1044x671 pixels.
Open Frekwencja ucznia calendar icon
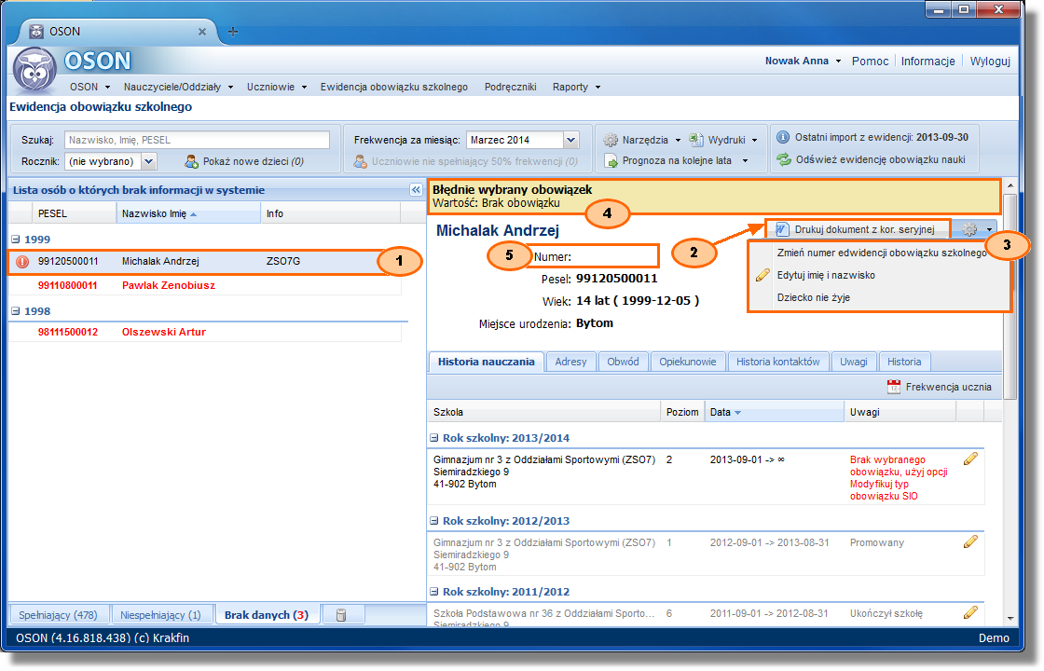[893, 387]
